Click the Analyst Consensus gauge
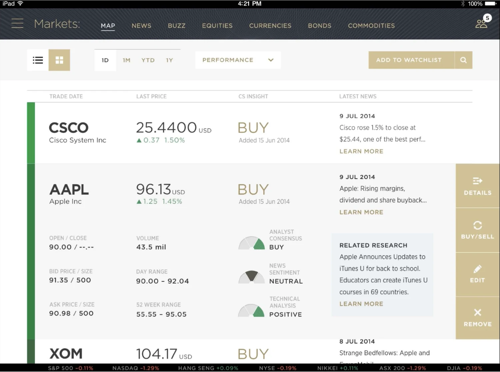The width and height of the screenshot is (500, 372). (x=251, y=243)
